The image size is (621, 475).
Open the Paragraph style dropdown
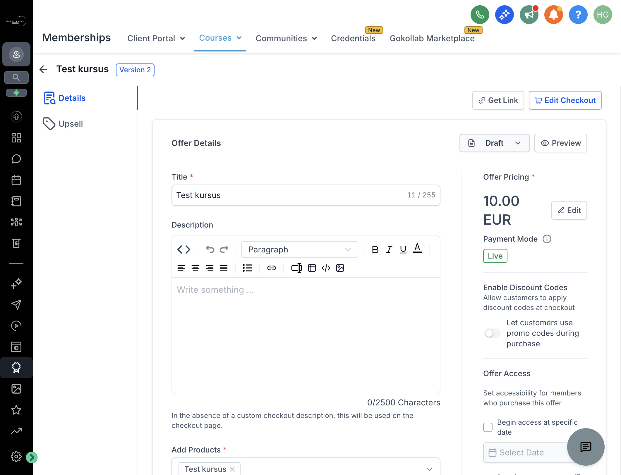pyautogui.click(x=299, y=249)
